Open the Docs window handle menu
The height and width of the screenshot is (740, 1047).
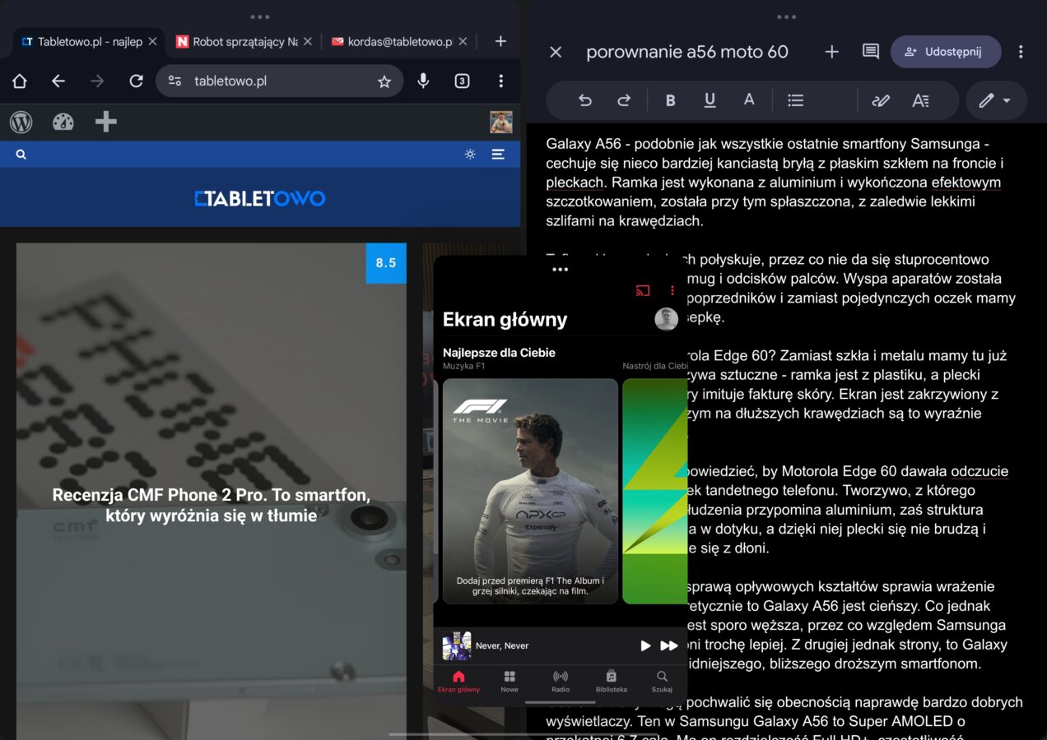click(786, 16)
